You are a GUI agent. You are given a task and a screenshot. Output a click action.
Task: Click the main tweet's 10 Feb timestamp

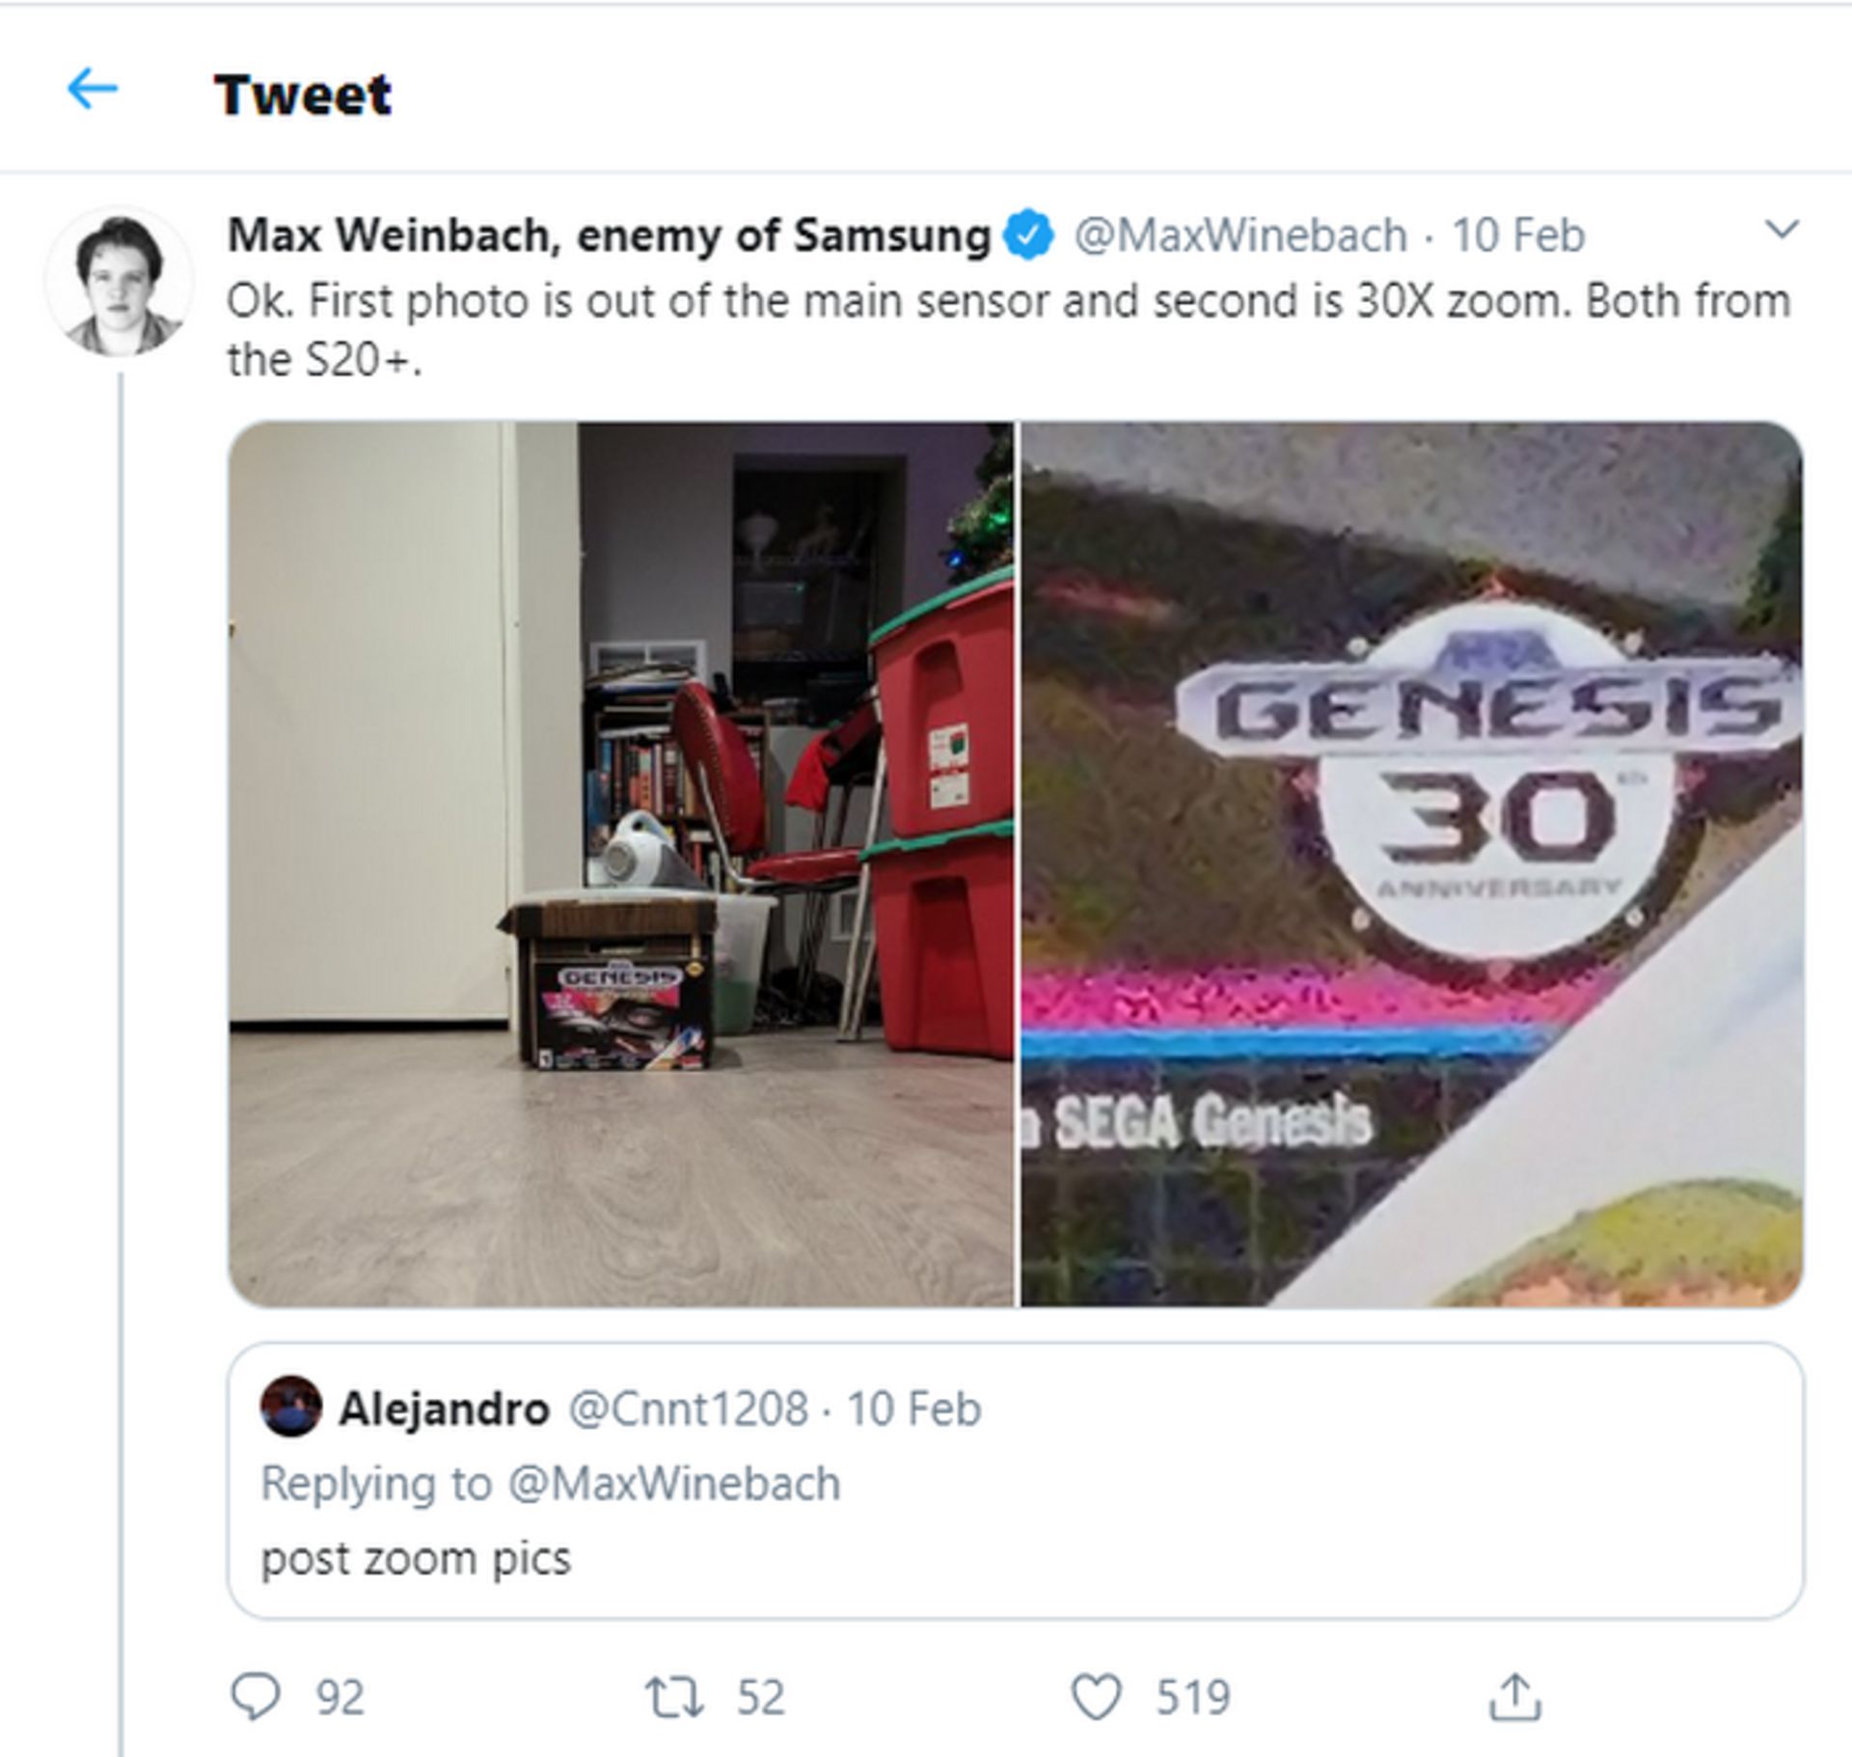pos(1518,236)
